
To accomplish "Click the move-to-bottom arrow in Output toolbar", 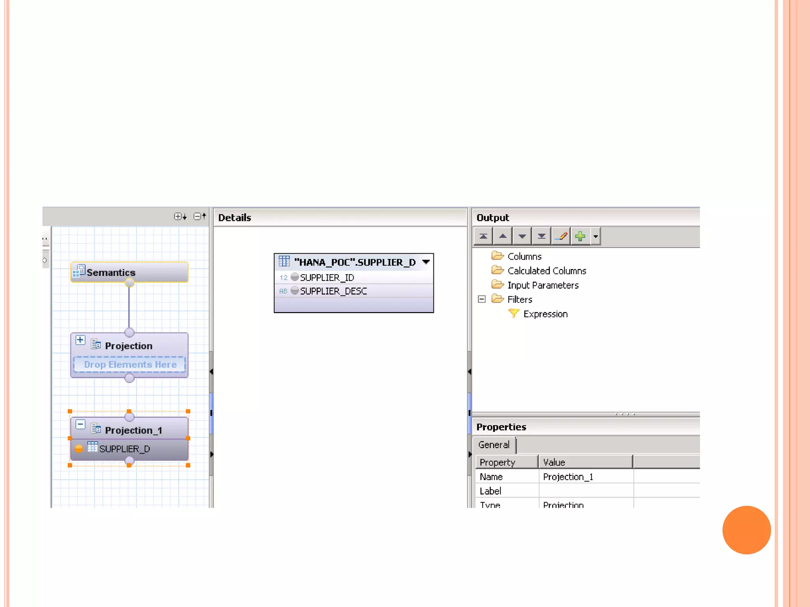I will (541, 236).
